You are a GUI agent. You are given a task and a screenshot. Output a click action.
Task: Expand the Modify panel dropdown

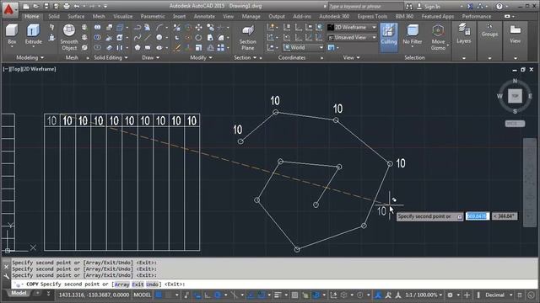point(201,57)
